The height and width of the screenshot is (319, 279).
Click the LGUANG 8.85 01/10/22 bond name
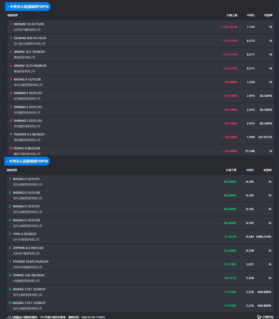(30, 38)
